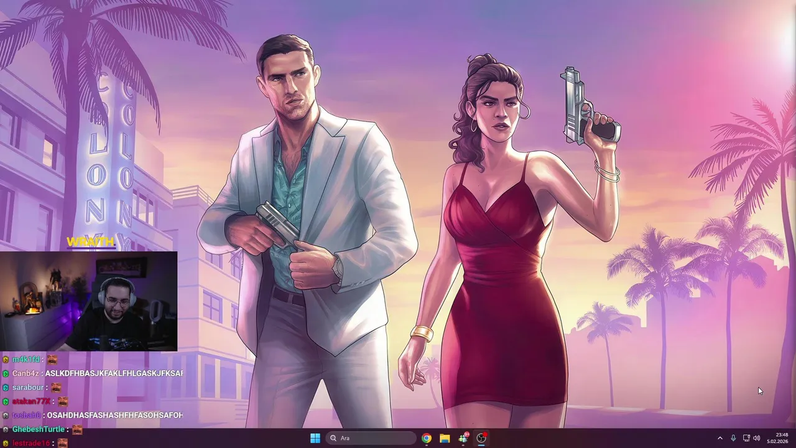Click chat username m4k1td

click(x=26, y=360)
